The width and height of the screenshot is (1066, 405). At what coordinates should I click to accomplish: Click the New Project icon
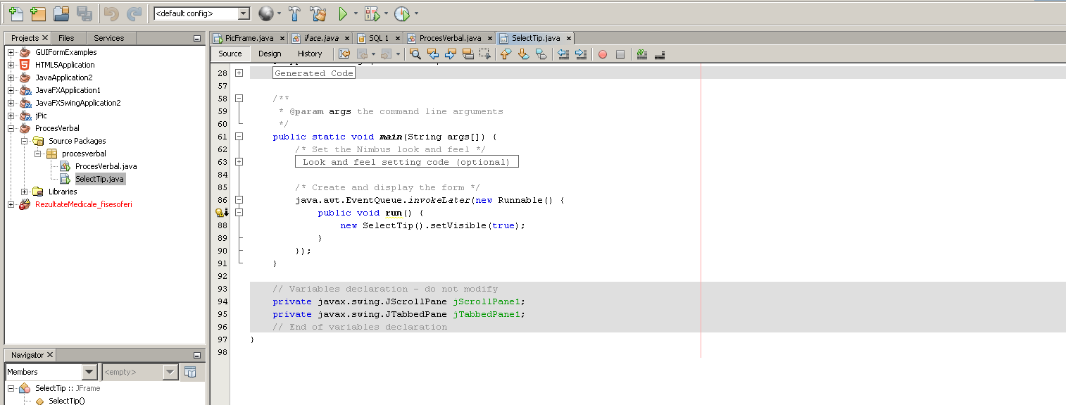38,13
